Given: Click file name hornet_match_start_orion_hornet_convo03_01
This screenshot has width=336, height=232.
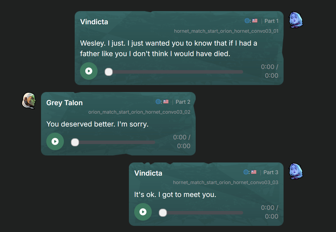Looking at the screenshot, I should point(226,31).
